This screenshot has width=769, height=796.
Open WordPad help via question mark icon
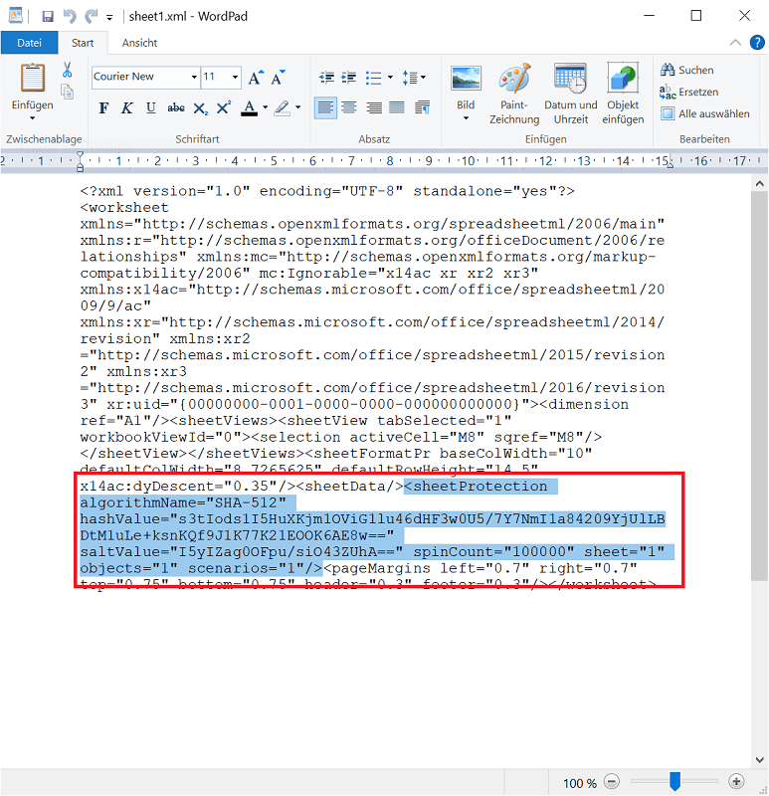click(x=757, y=42)
